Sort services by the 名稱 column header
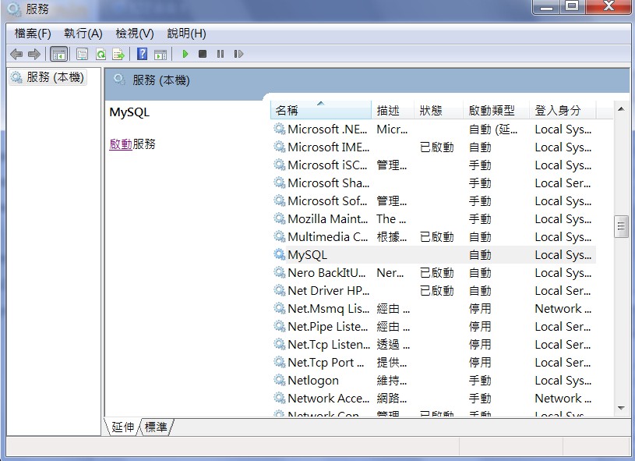The width and height of the screenshot is (635, 461). [x=319, y=111]
